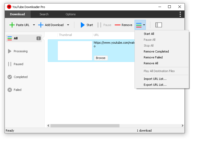Expand the Paste URL dropdown arrow

[x=34, y=25]
